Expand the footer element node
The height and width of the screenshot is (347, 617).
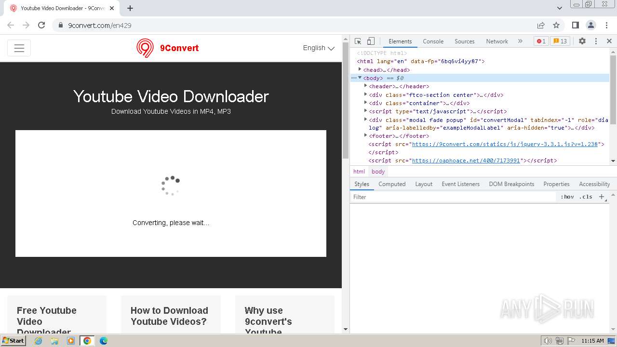point(365,136)
